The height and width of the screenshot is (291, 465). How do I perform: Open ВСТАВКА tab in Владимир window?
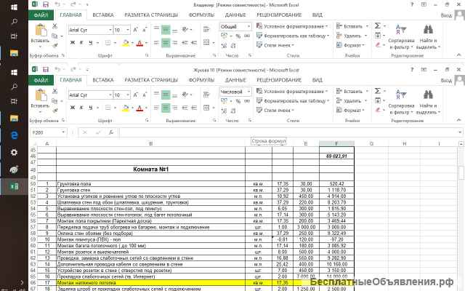(x=102, y=15)
